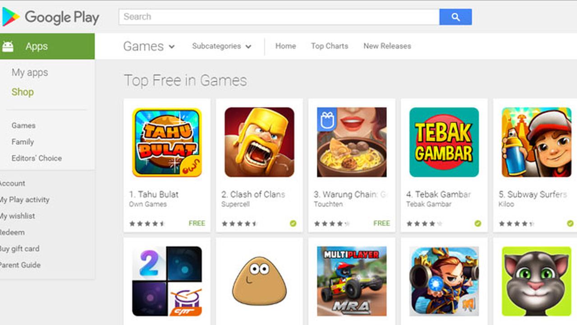The image size is (577, 325).
Task: Open the Warung Chain game thumbnail
Action: [x=352, y=142]
